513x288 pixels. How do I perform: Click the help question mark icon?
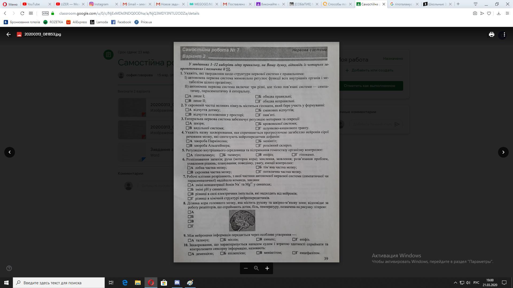(9, 268)
